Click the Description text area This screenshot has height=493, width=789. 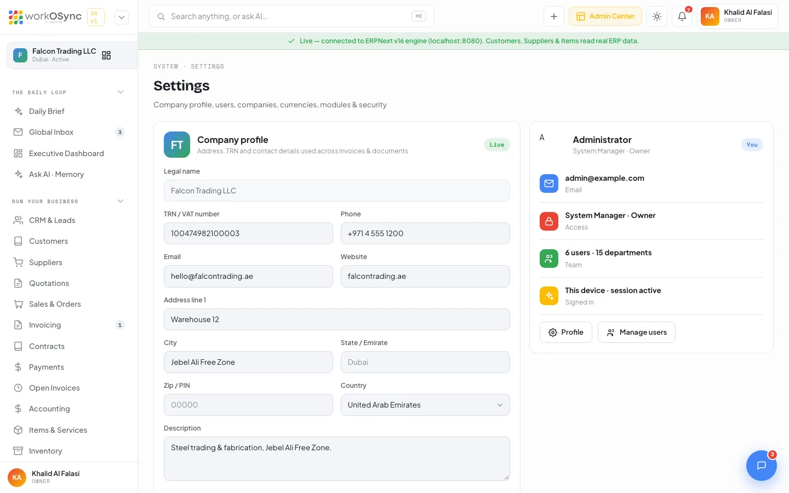click(337, 458)
